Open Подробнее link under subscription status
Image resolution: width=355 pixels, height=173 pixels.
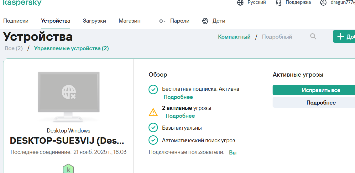coord(178,97)
